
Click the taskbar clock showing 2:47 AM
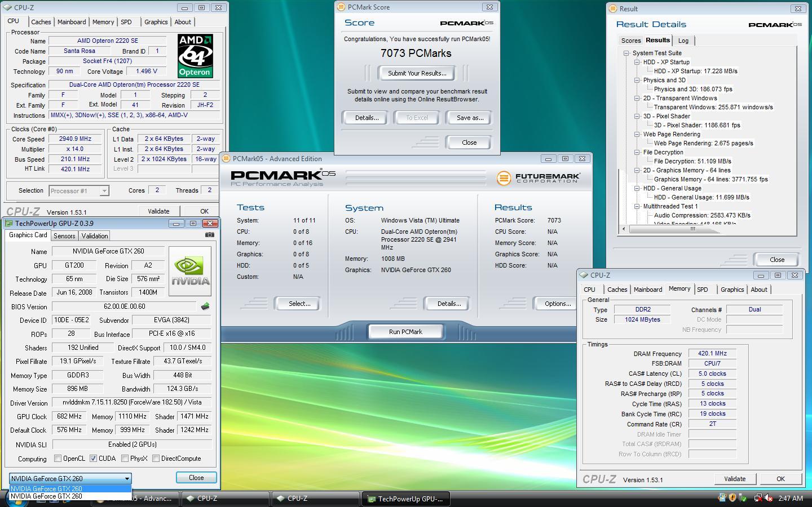pyautogui.click(x=791, y=499)
